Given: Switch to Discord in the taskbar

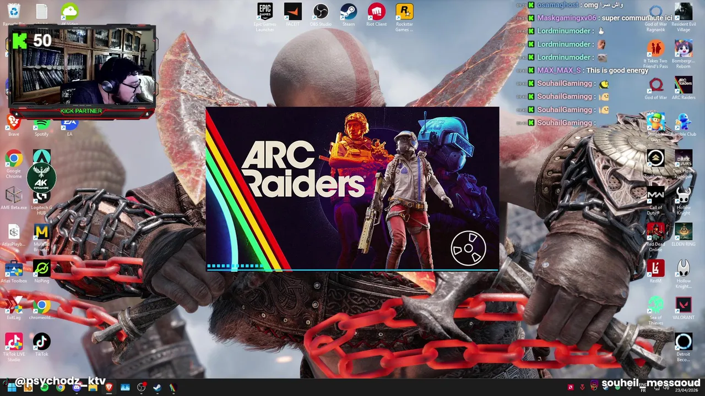Looking at the screenshot, I should (x=77, y=387).
